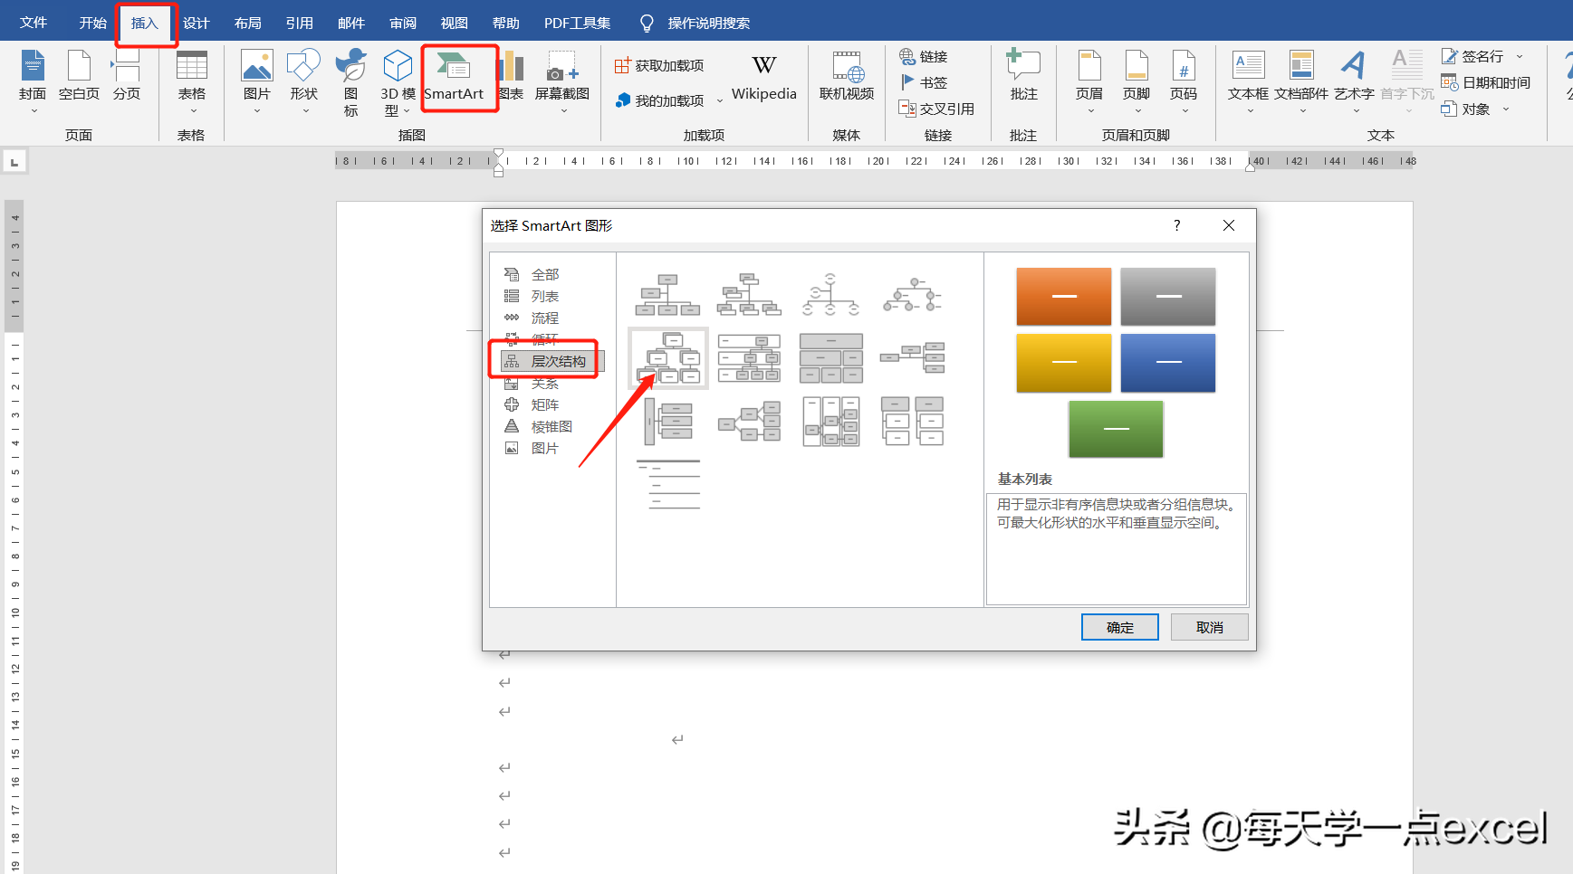Click the orange preview block

[x=1064, y=297]
